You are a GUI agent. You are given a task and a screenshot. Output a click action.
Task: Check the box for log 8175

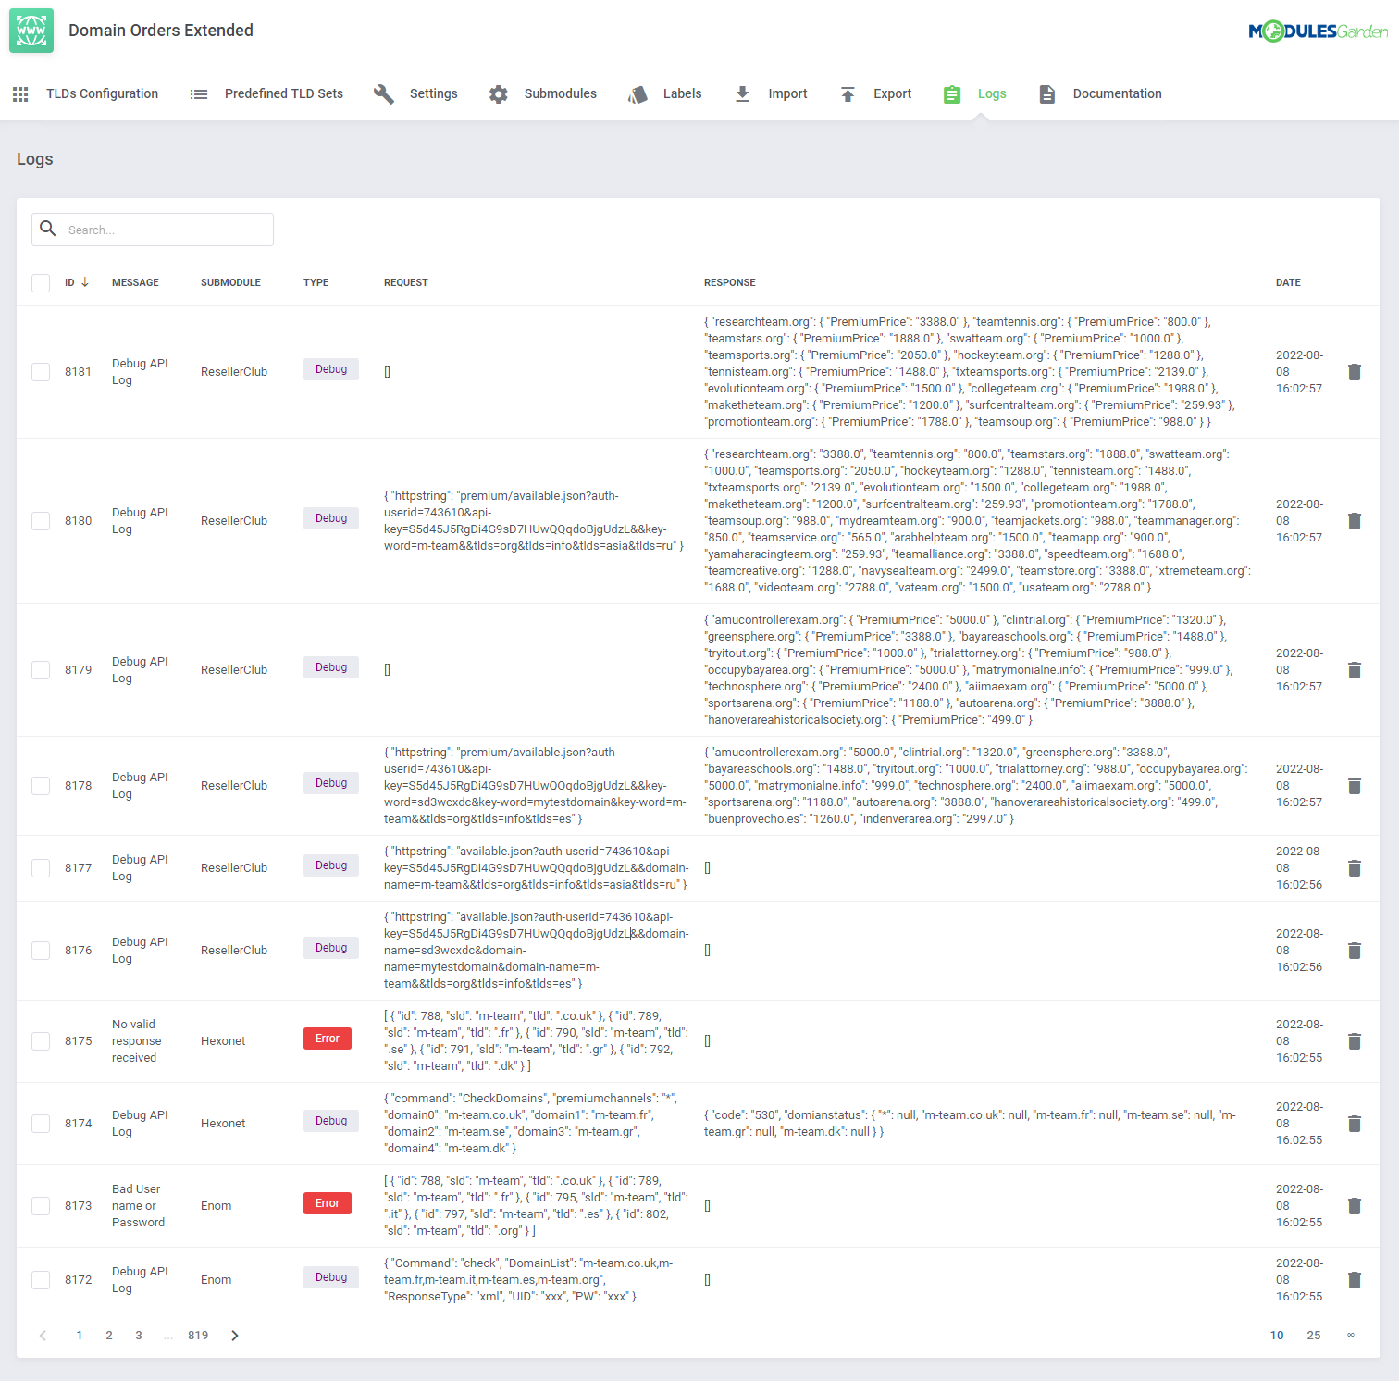tap(41, 1041)
